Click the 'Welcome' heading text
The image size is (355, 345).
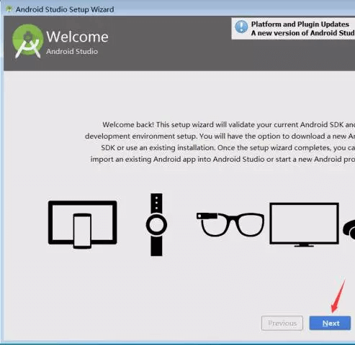click(x=77, y=37)
